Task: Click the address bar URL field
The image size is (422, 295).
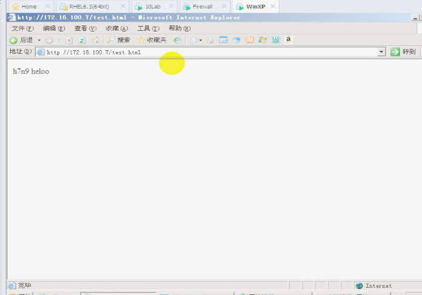Action: 211,52
